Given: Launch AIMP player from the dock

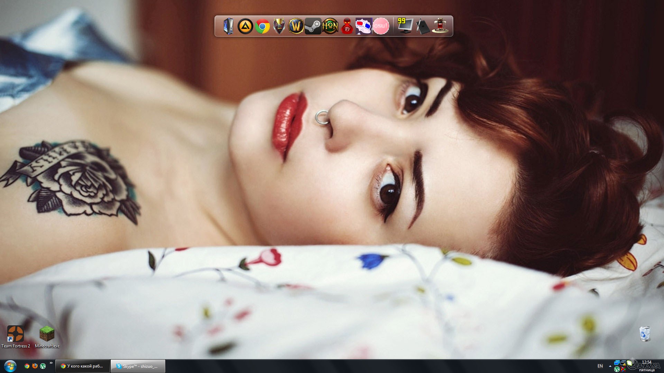Looking at the screenshot, I should coord(245,26).
